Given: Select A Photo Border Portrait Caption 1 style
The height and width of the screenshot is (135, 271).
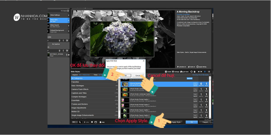Looking at the screenshot, I should click(165, 100).
